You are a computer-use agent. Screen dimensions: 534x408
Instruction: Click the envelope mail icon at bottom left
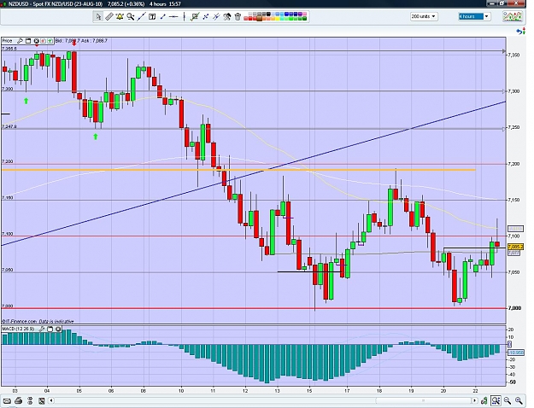(x=7, y=400)
